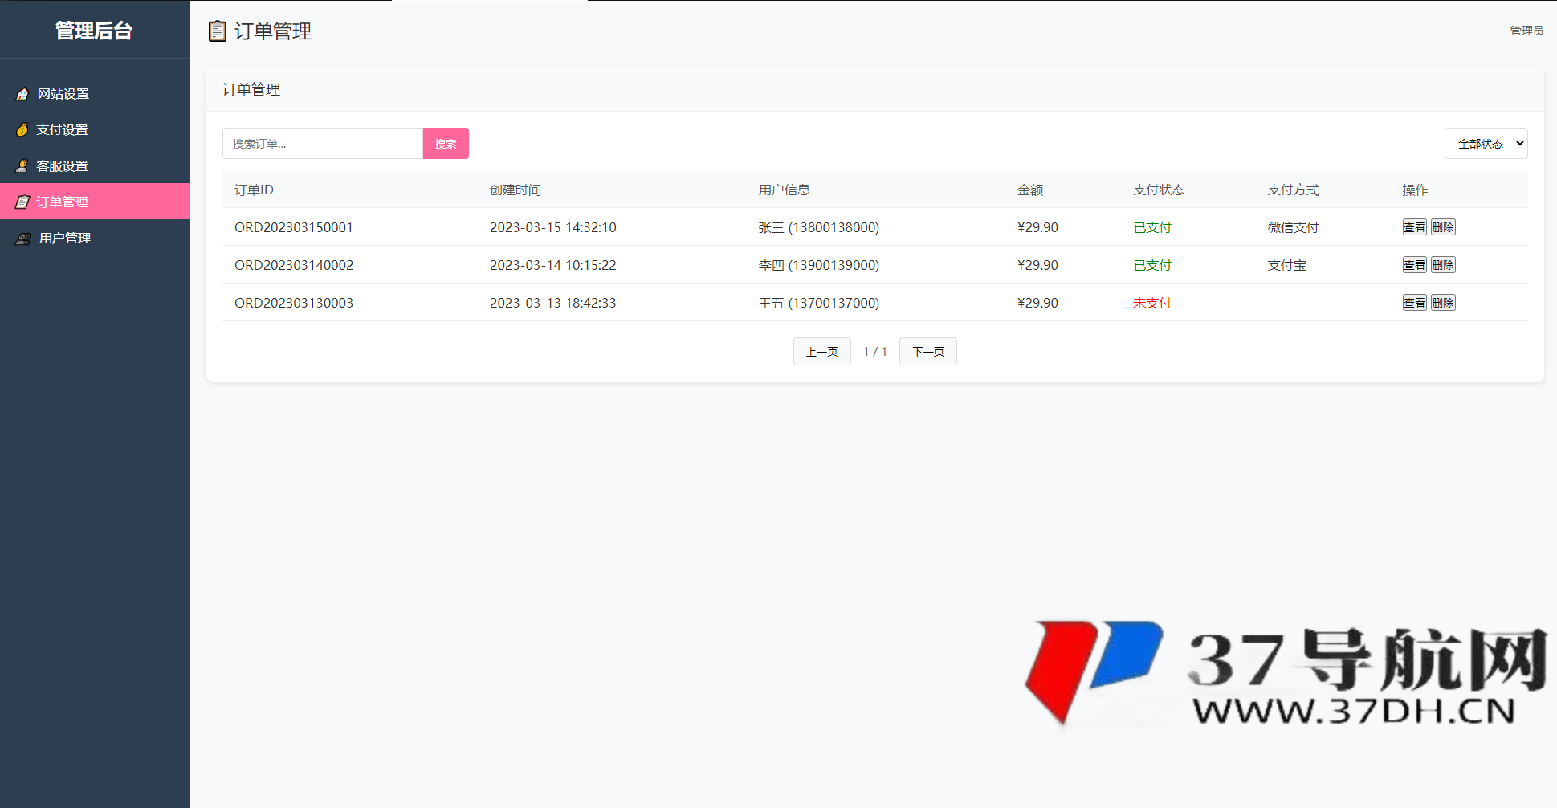Click the customer service icon for 客服设置

click(x=22, y=166)
